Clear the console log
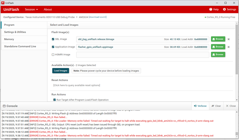The image size is (239, 140). 216,106
